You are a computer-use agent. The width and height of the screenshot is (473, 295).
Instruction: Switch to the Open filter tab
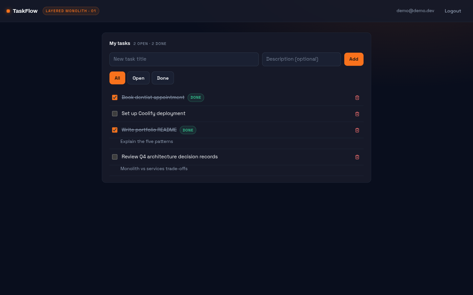[138, 78]
